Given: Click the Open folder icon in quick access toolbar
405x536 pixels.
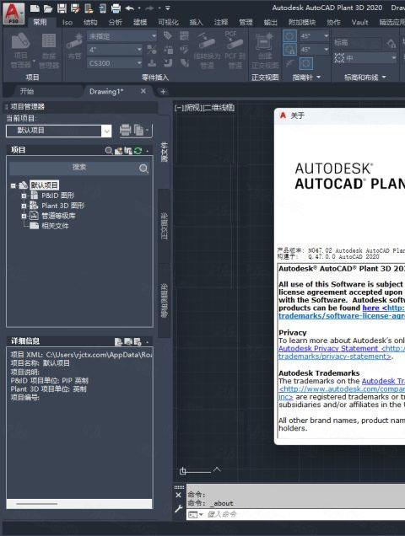Looking at the screenshot, I should click(x=48, y=8).
